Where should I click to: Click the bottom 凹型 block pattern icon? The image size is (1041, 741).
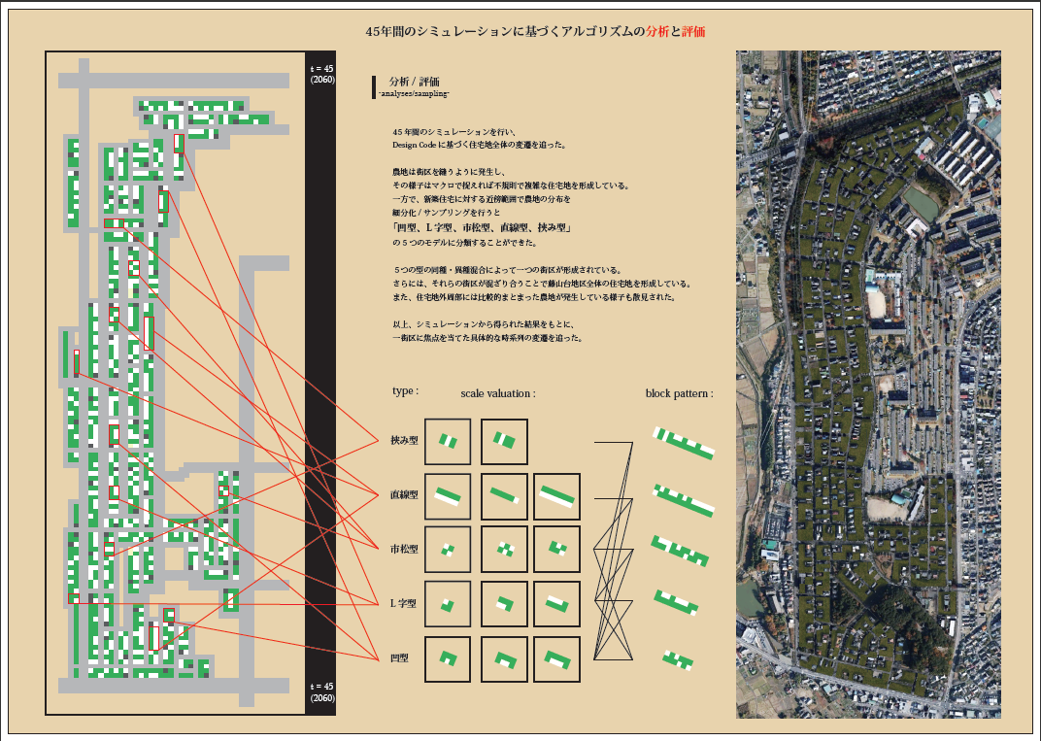point(677,660)
